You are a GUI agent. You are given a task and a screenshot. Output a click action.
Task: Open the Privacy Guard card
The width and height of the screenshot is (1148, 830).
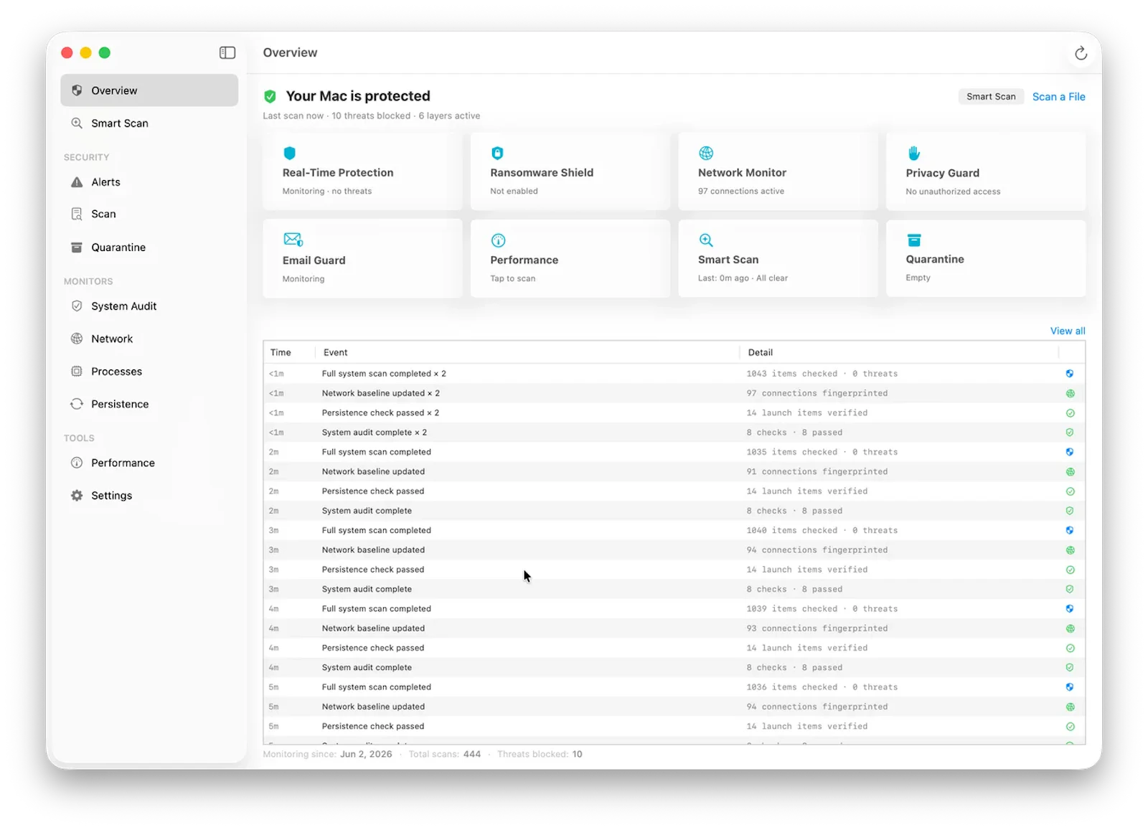tap(986, 171)
